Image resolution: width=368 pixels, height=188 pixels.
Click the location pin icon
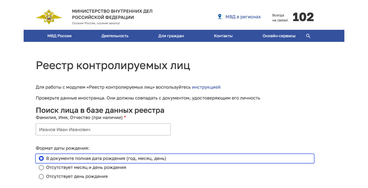220,17
